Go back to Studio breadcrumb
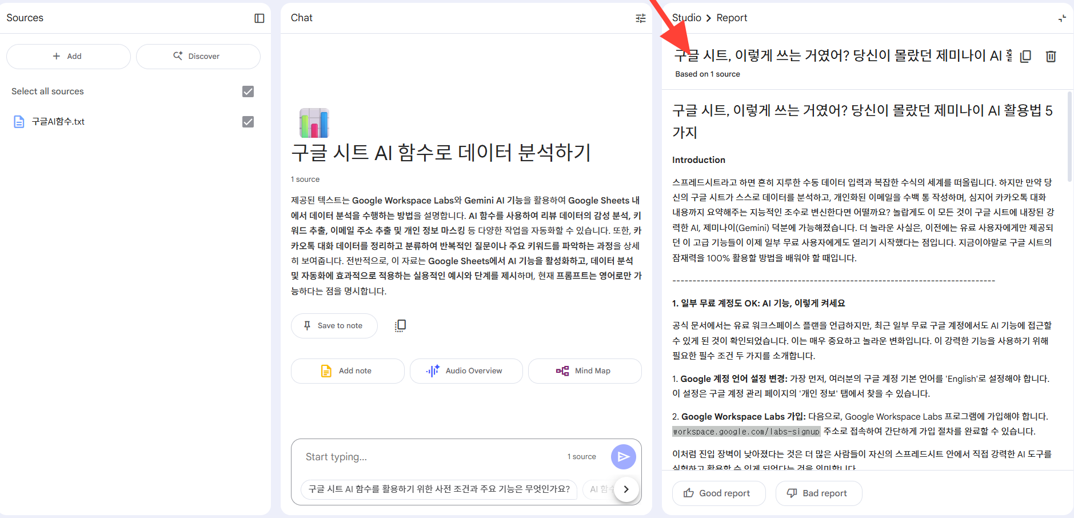The height and width of the screenshot is (518, 1074). coord(686,18)
